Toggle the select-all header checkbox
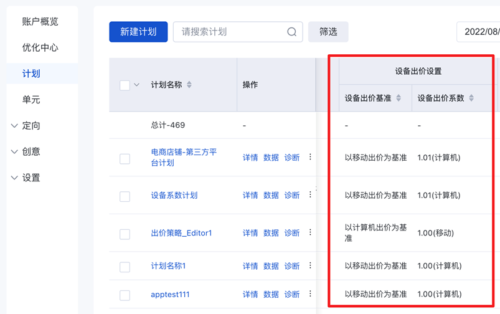500x314 pixels. point(125,85)
